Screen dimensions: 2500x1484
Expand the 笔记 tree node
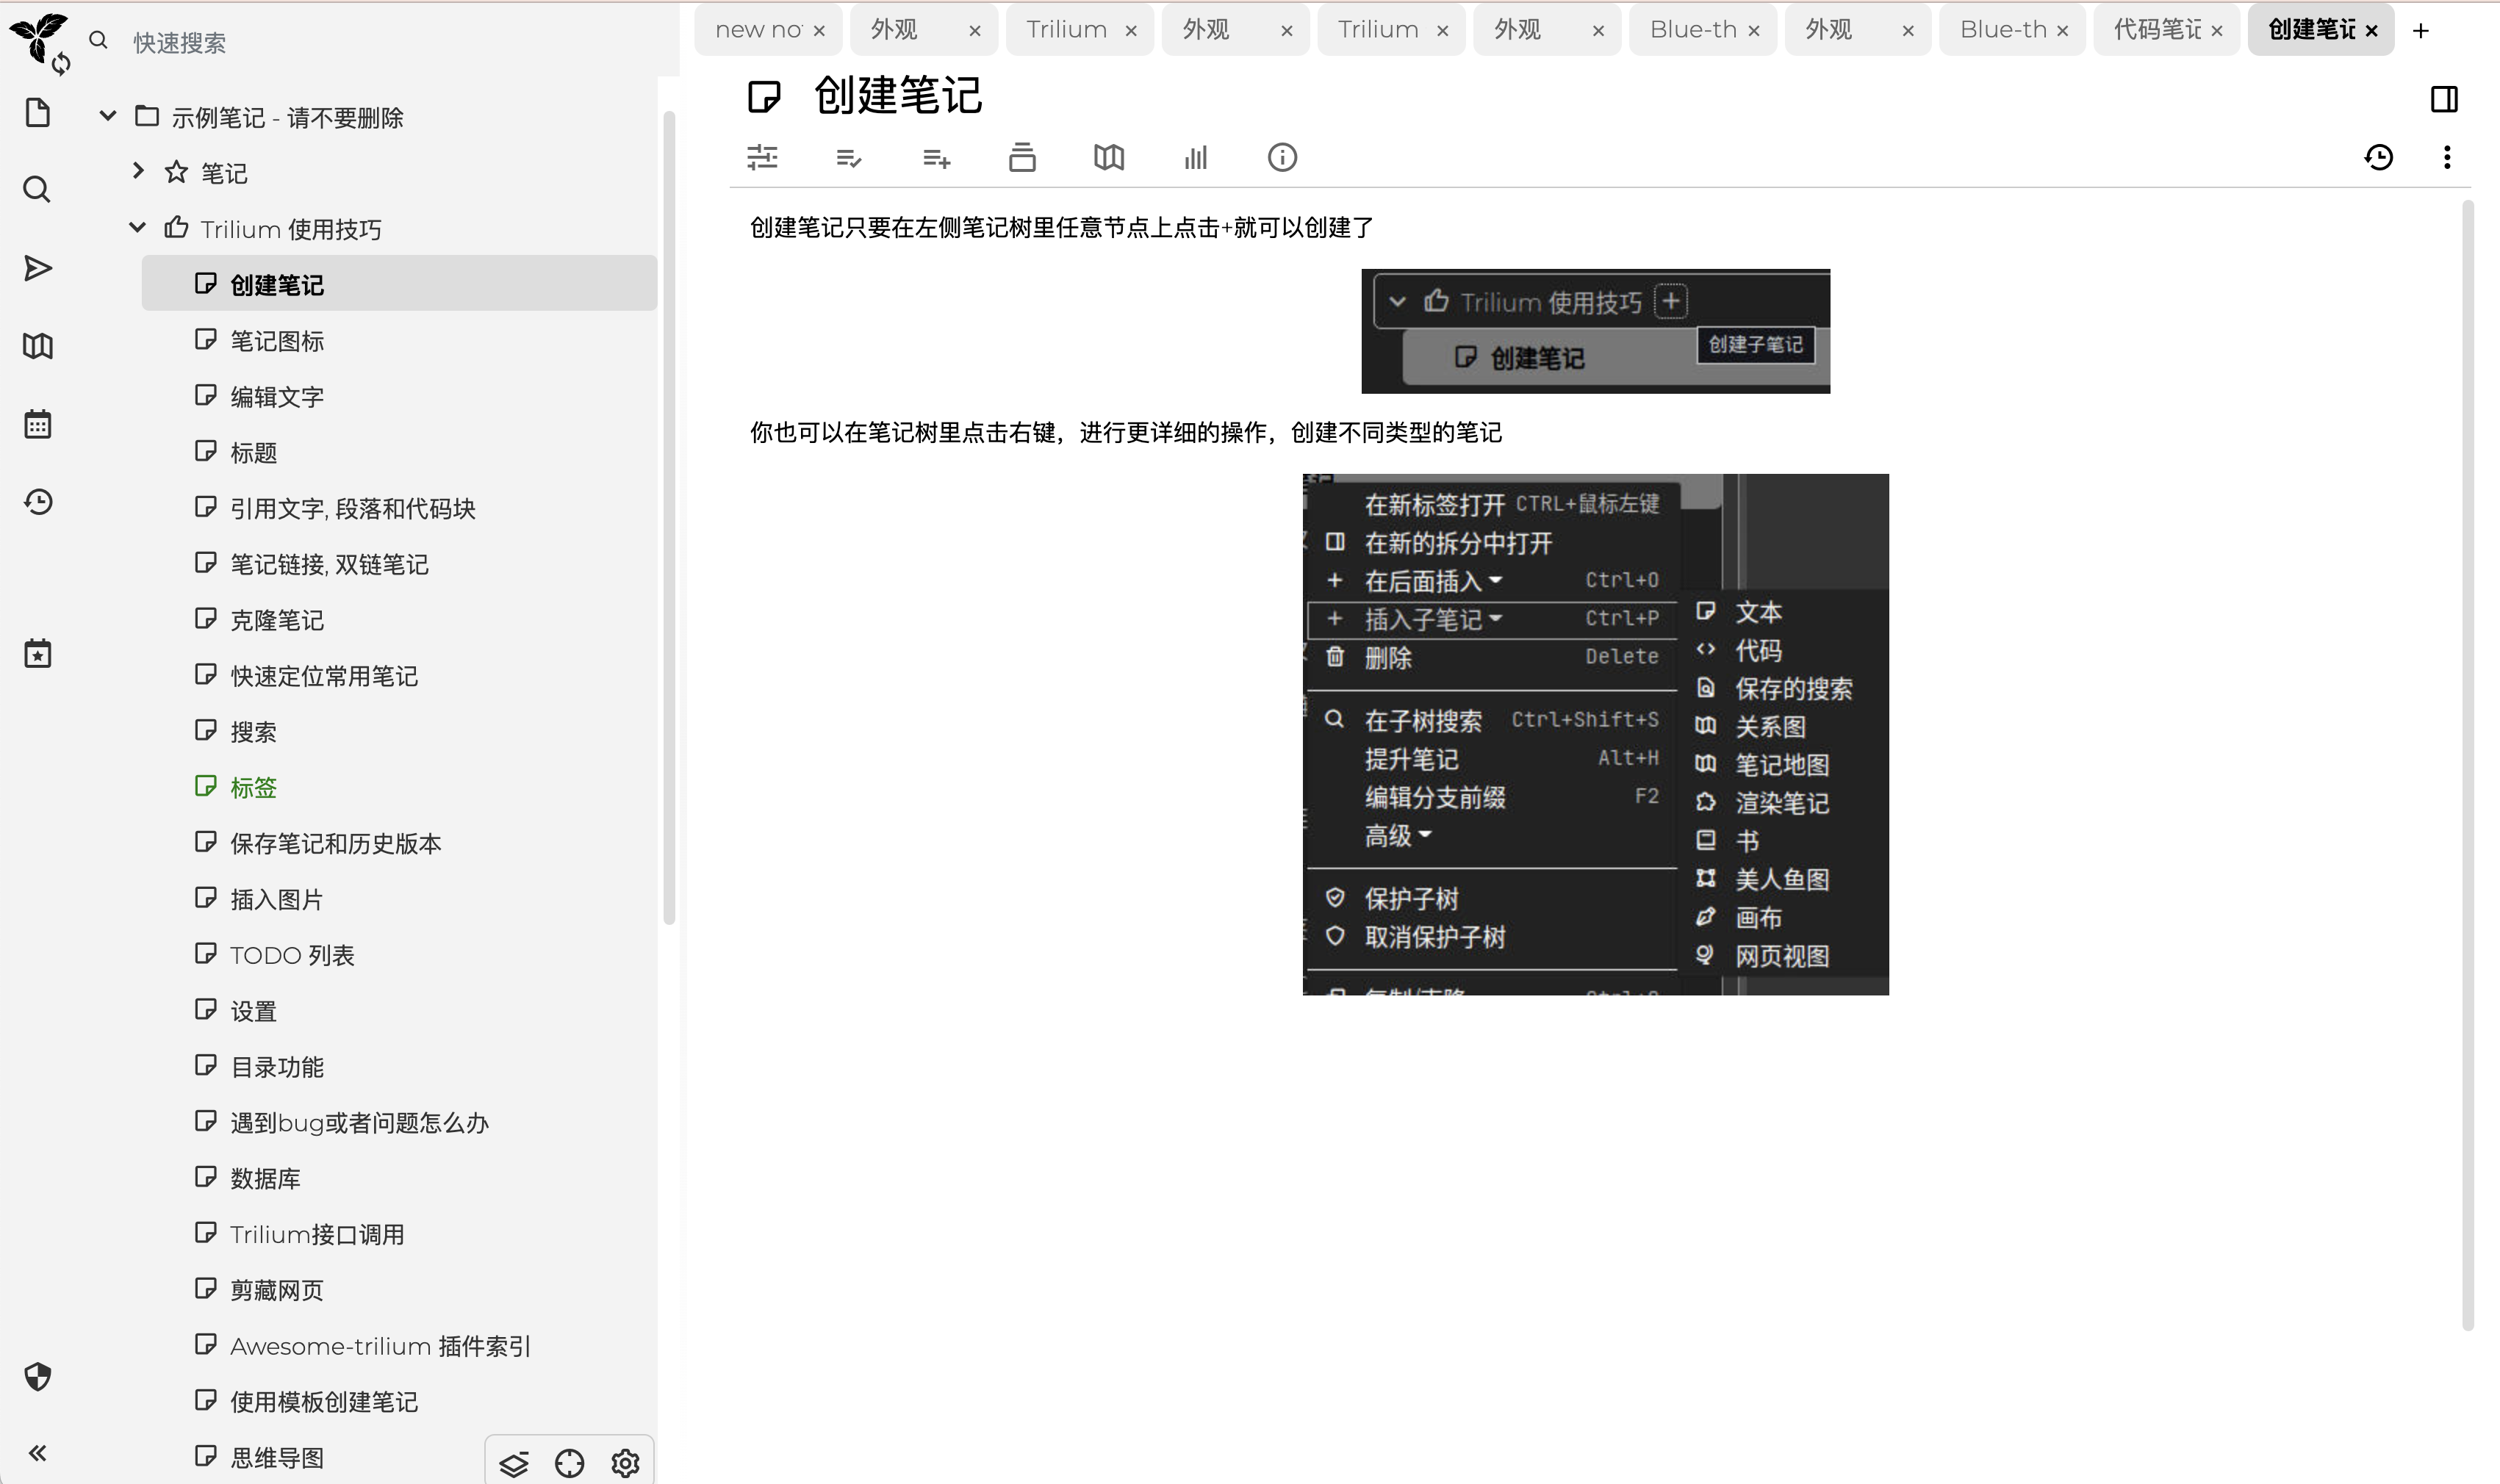pyautogui.click(x=137, y=172)
